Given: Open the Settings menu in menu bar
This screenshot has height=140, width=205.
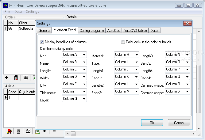Looking at the screenshot, I should tap(33, 12).
